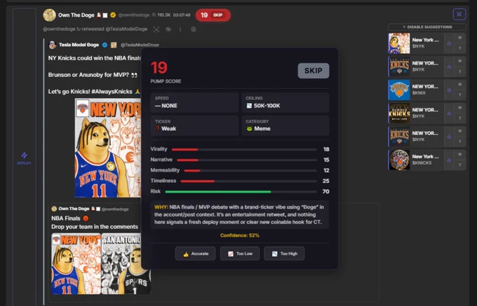Open the large New York doge jersey image
The image size is (477, 306).
click(x=108, y=148)
